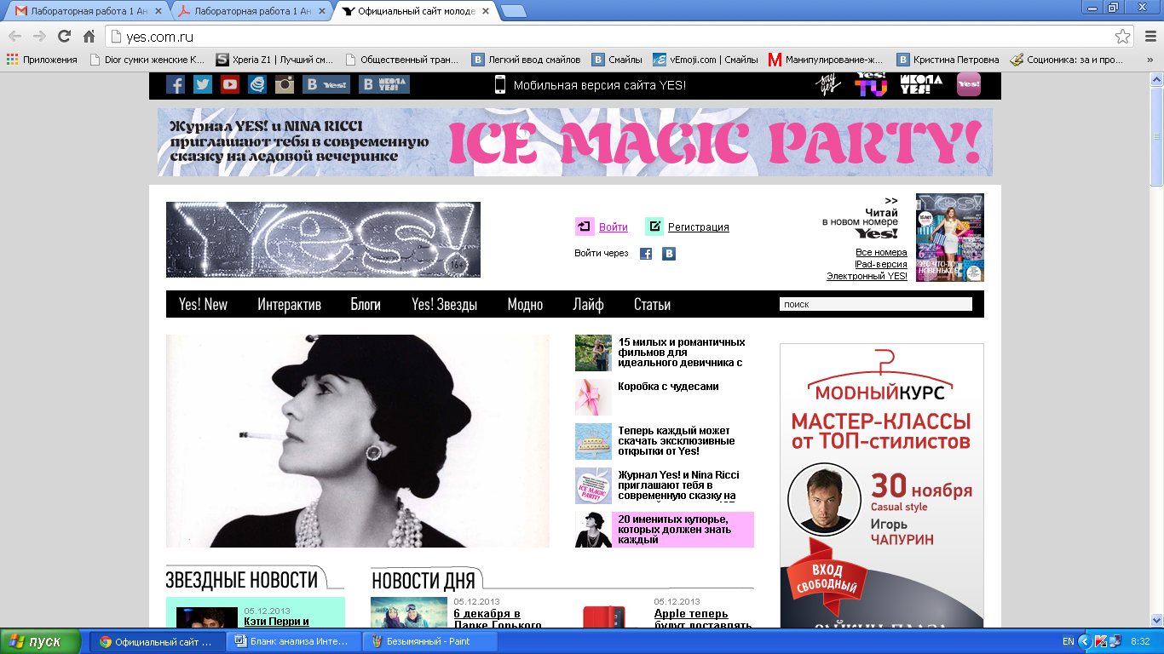Open the Xperia Z1 bookmark
Screen dimensions: 1164x654
[x=275, y=60]
